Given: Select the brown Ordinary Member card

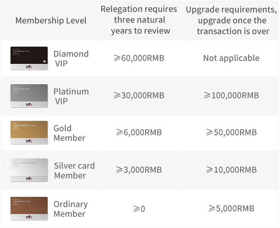Looking at the screenshot, I should pyautogui.click(x=29, y=209).
